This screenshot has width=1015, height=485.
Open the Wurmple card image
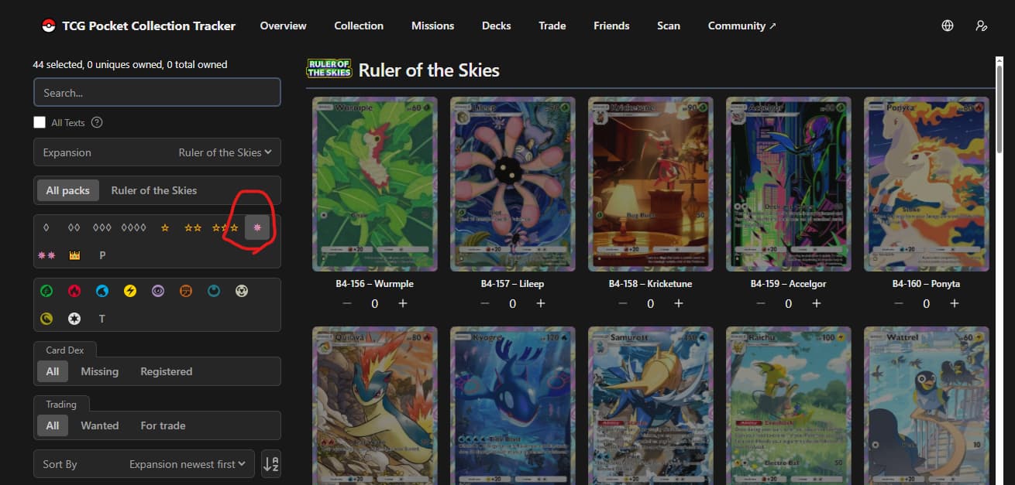[x=375, y=184]
